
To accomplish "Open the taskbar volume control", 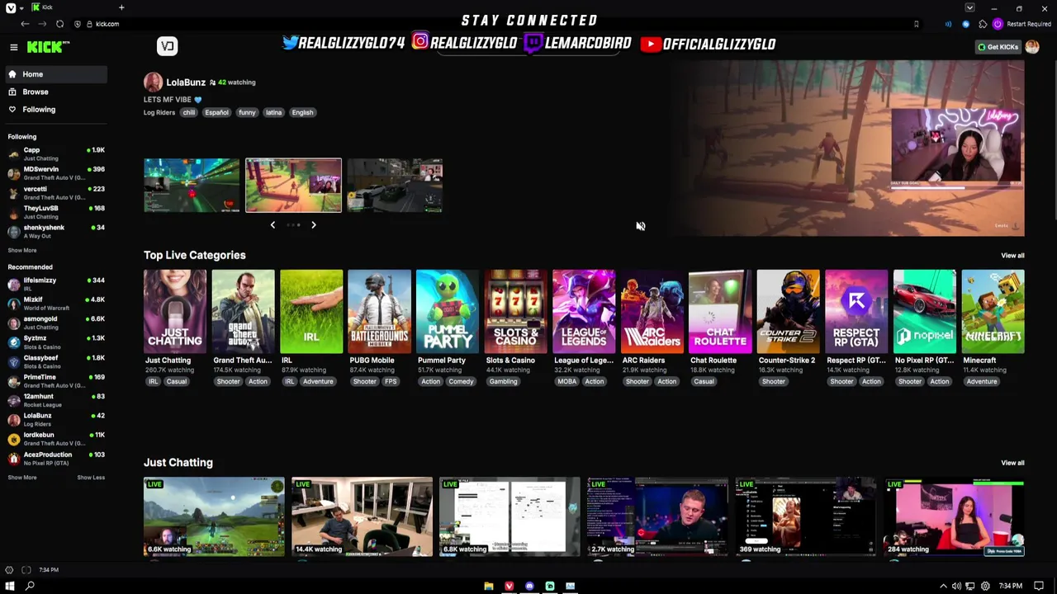I will (x=956, y=586).
